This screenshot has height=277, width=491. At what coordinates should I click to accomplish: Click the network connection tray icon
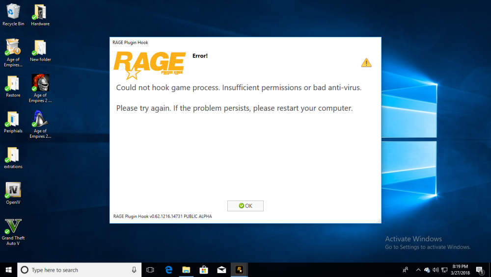(444, 270)
